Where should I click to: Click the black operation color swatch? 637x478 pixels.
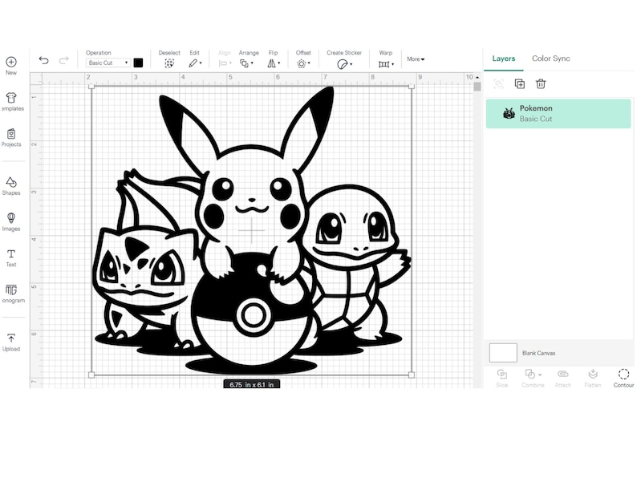138,63
